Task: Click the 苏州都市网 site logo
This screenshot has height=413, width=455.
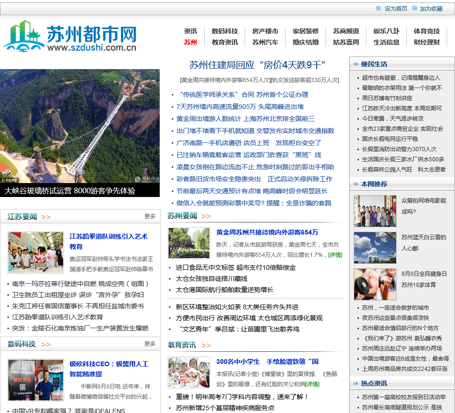Action: tap(70, 36)
